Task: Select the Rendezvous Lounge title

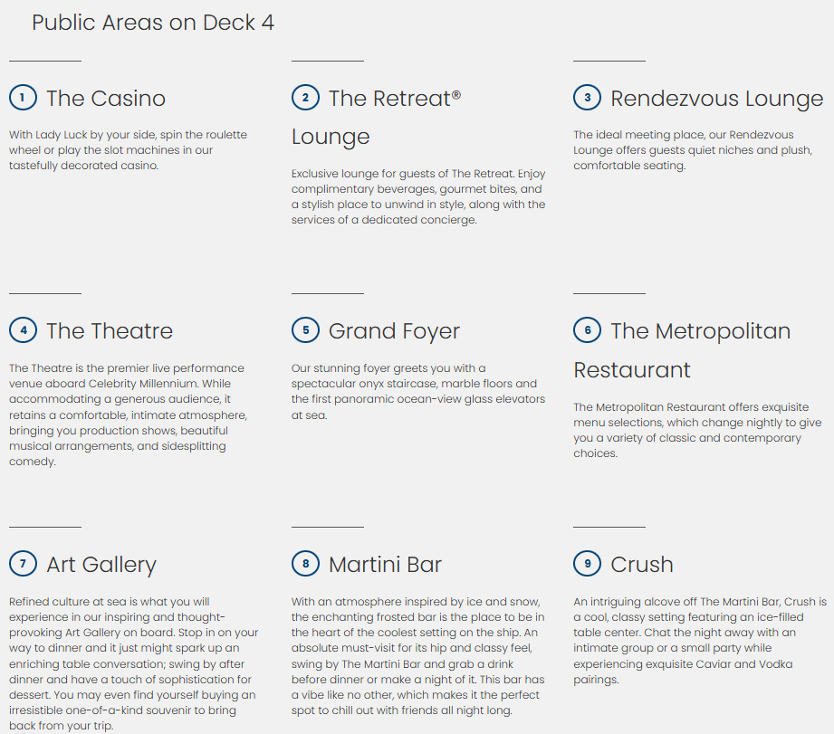Action: point(716,99)
